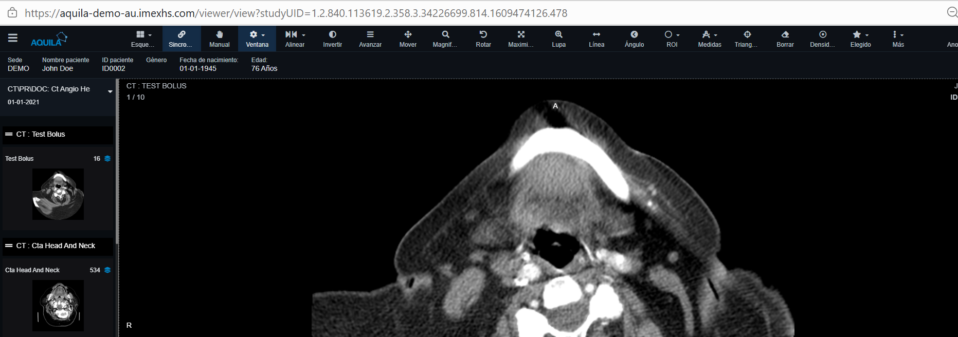Image resolution: width=958 pixels, height=337 pixels.
Task: Open the Más more options menu
Action: pos(898,39)
